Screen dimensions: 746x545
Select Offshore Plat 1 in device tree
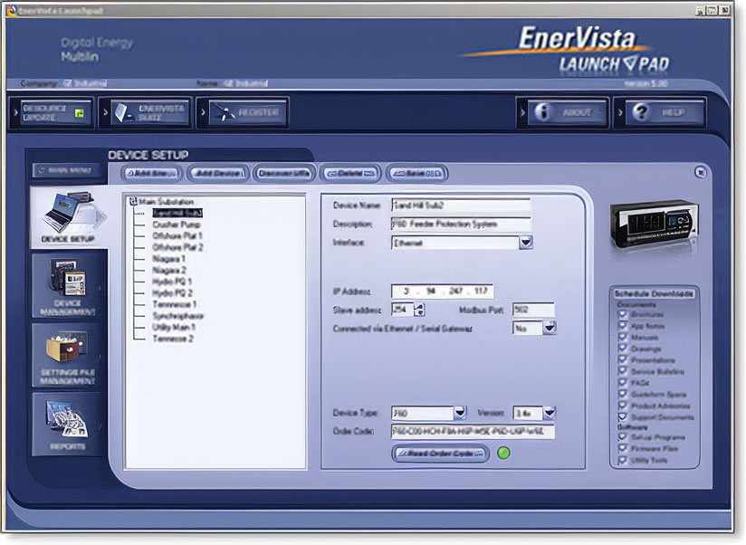(x=177, y=235)
